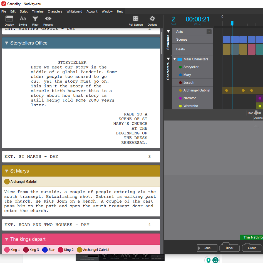263x263 pixels.
Task: Enter Full Screen mode
Action: click(x=136, y=19)
